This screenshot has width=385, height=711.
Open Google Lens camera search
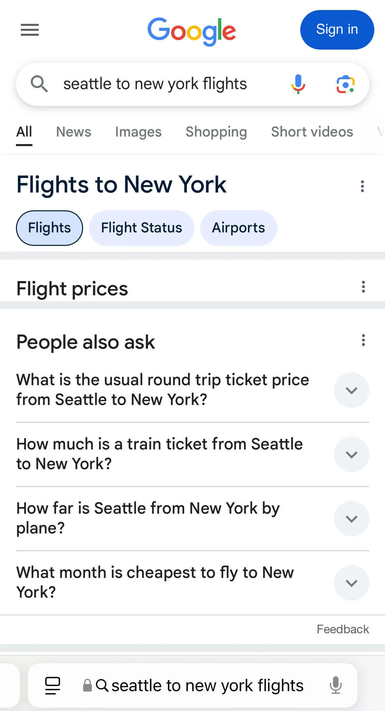pos(345,84)
